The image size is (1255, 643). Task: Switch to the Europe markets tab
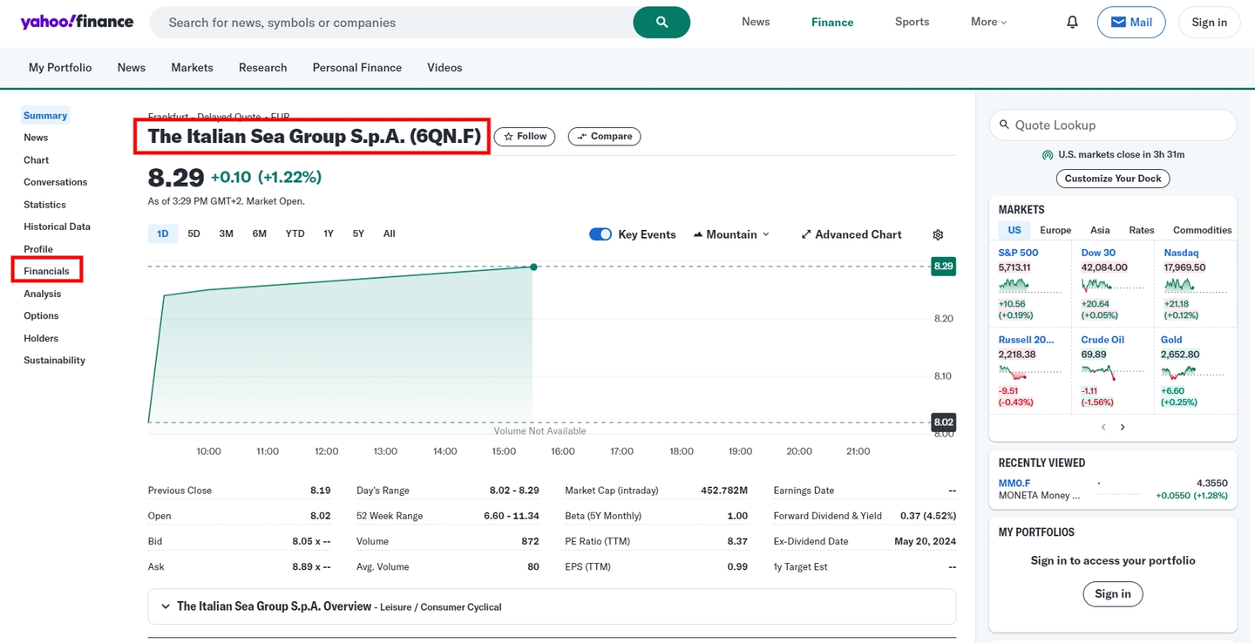(x=1055, y=229)
